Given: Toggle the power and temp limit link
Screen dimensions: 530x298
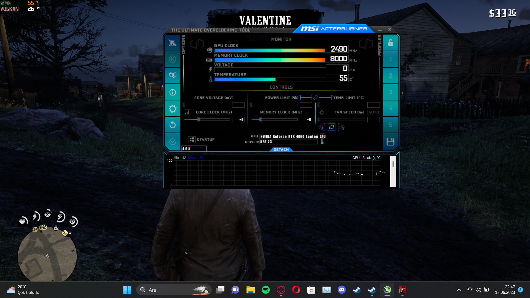Looking at the screenshot, I should pos(315,97).
